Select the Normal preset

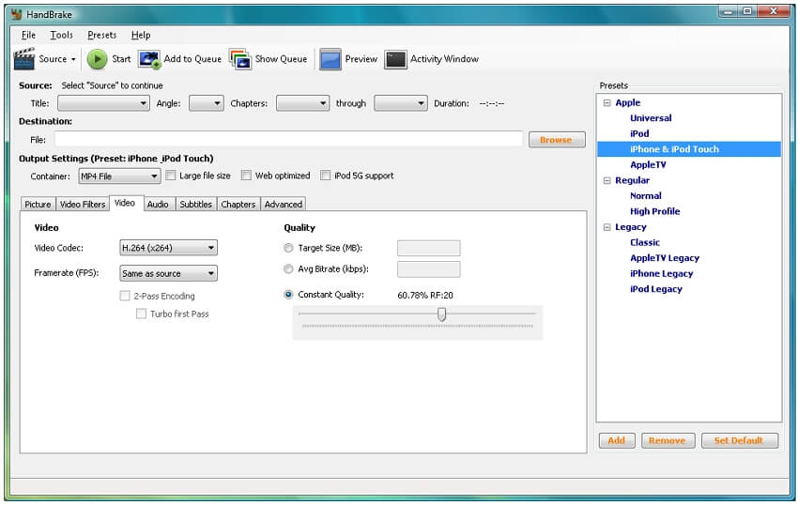[x=646, y=196]
